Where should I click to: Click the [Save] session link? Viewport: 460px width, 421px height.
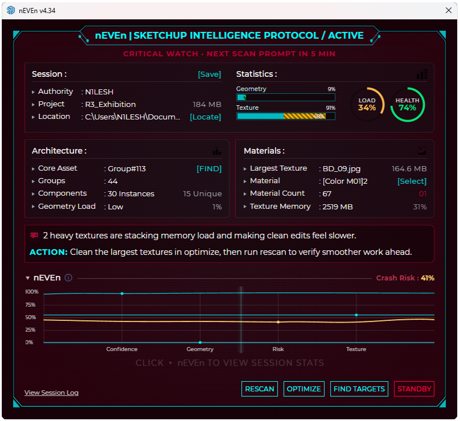(210, 74)
